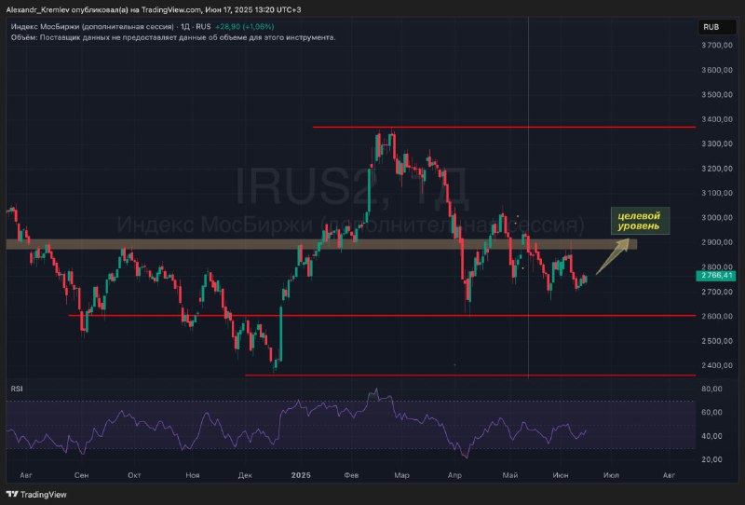Click the RSI indicator label
The width and height of the screenshot is (745, 505).
(17, 389)
